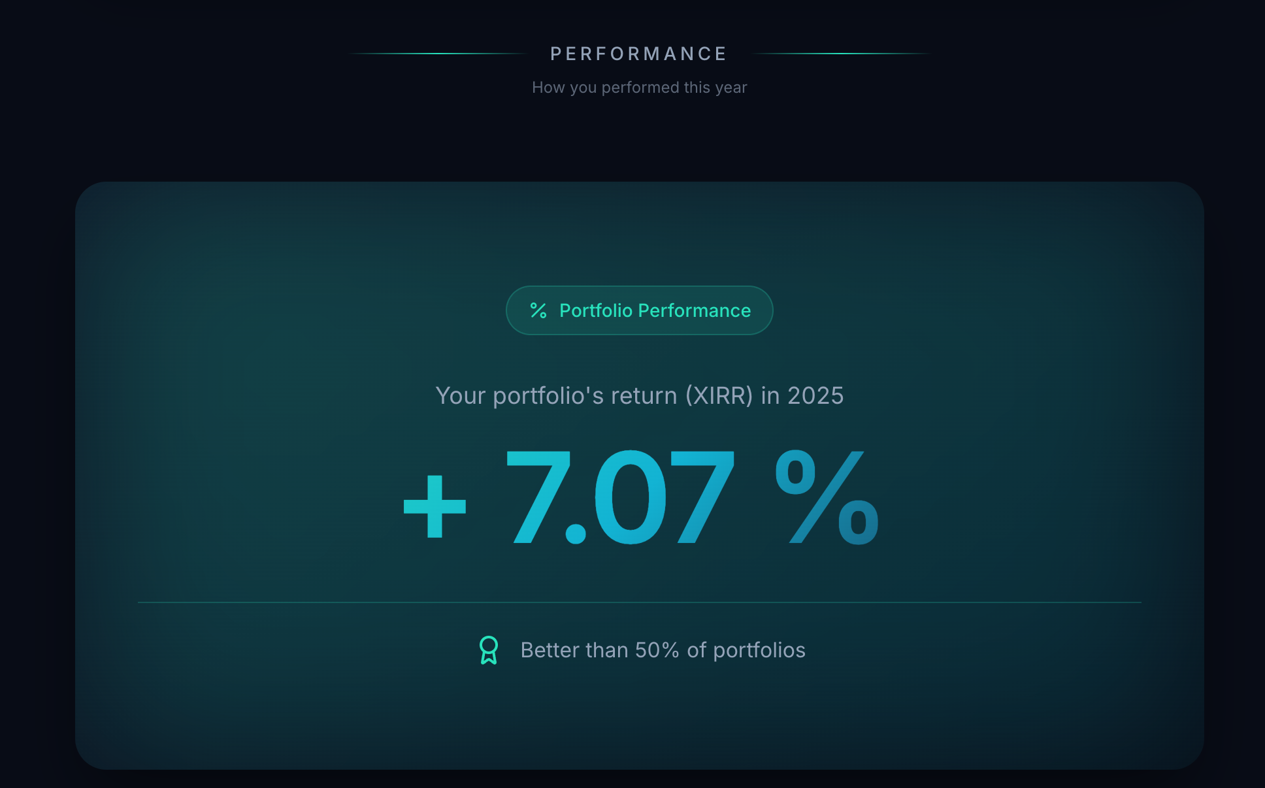Click the word 'portfolios' in the comparison line
Image resolution: width=1265 pixels, height=788 pixels.
coord(759,650)
